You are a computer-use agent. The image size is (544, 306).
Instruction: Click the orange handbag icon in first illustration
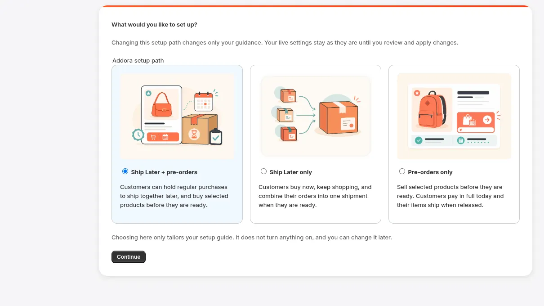(x=162, y=105)
